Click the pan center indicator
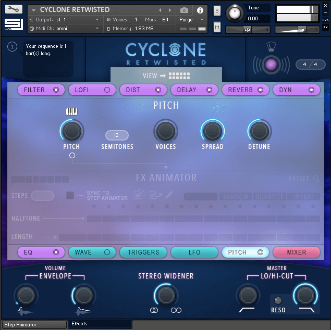The image size is (331, 330). 247,30
